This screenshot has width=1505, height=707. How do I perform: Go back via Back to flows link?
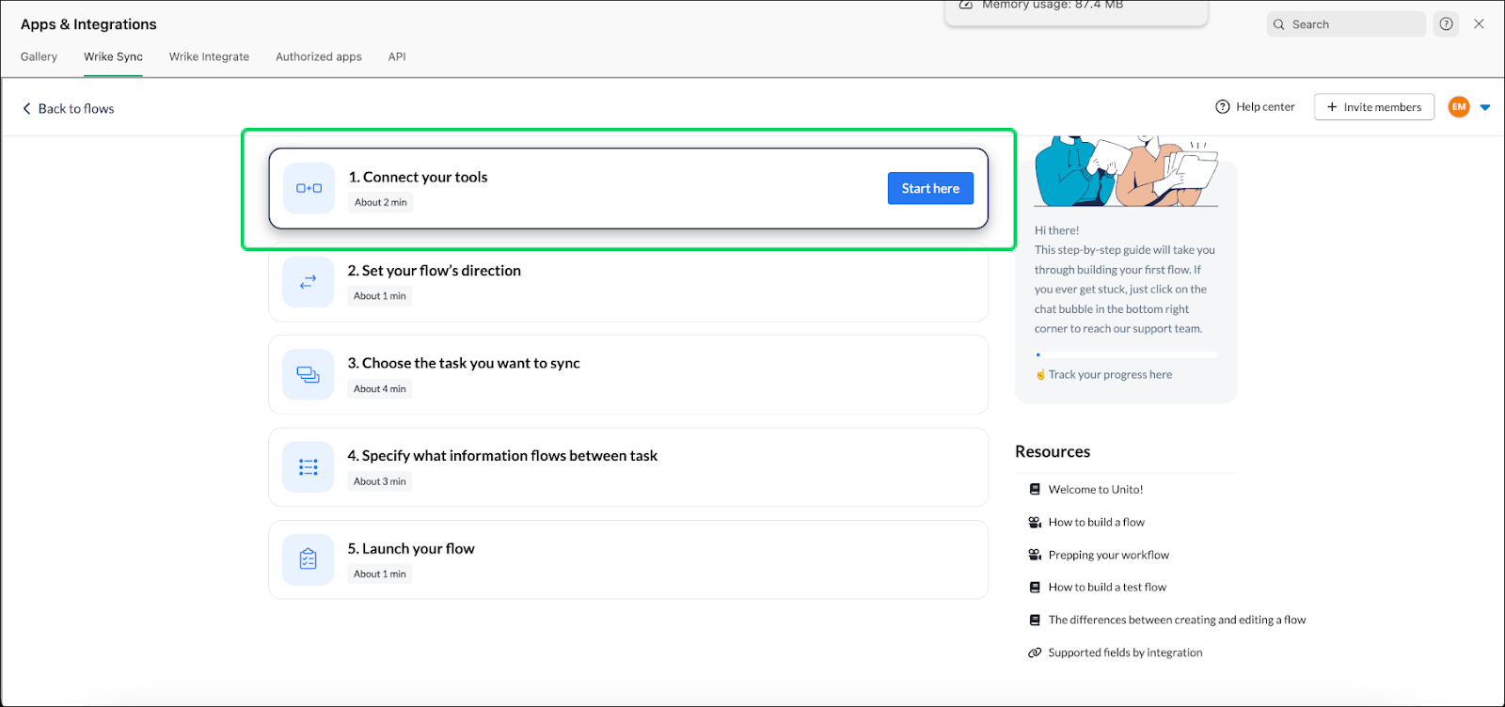coord(68,109)
